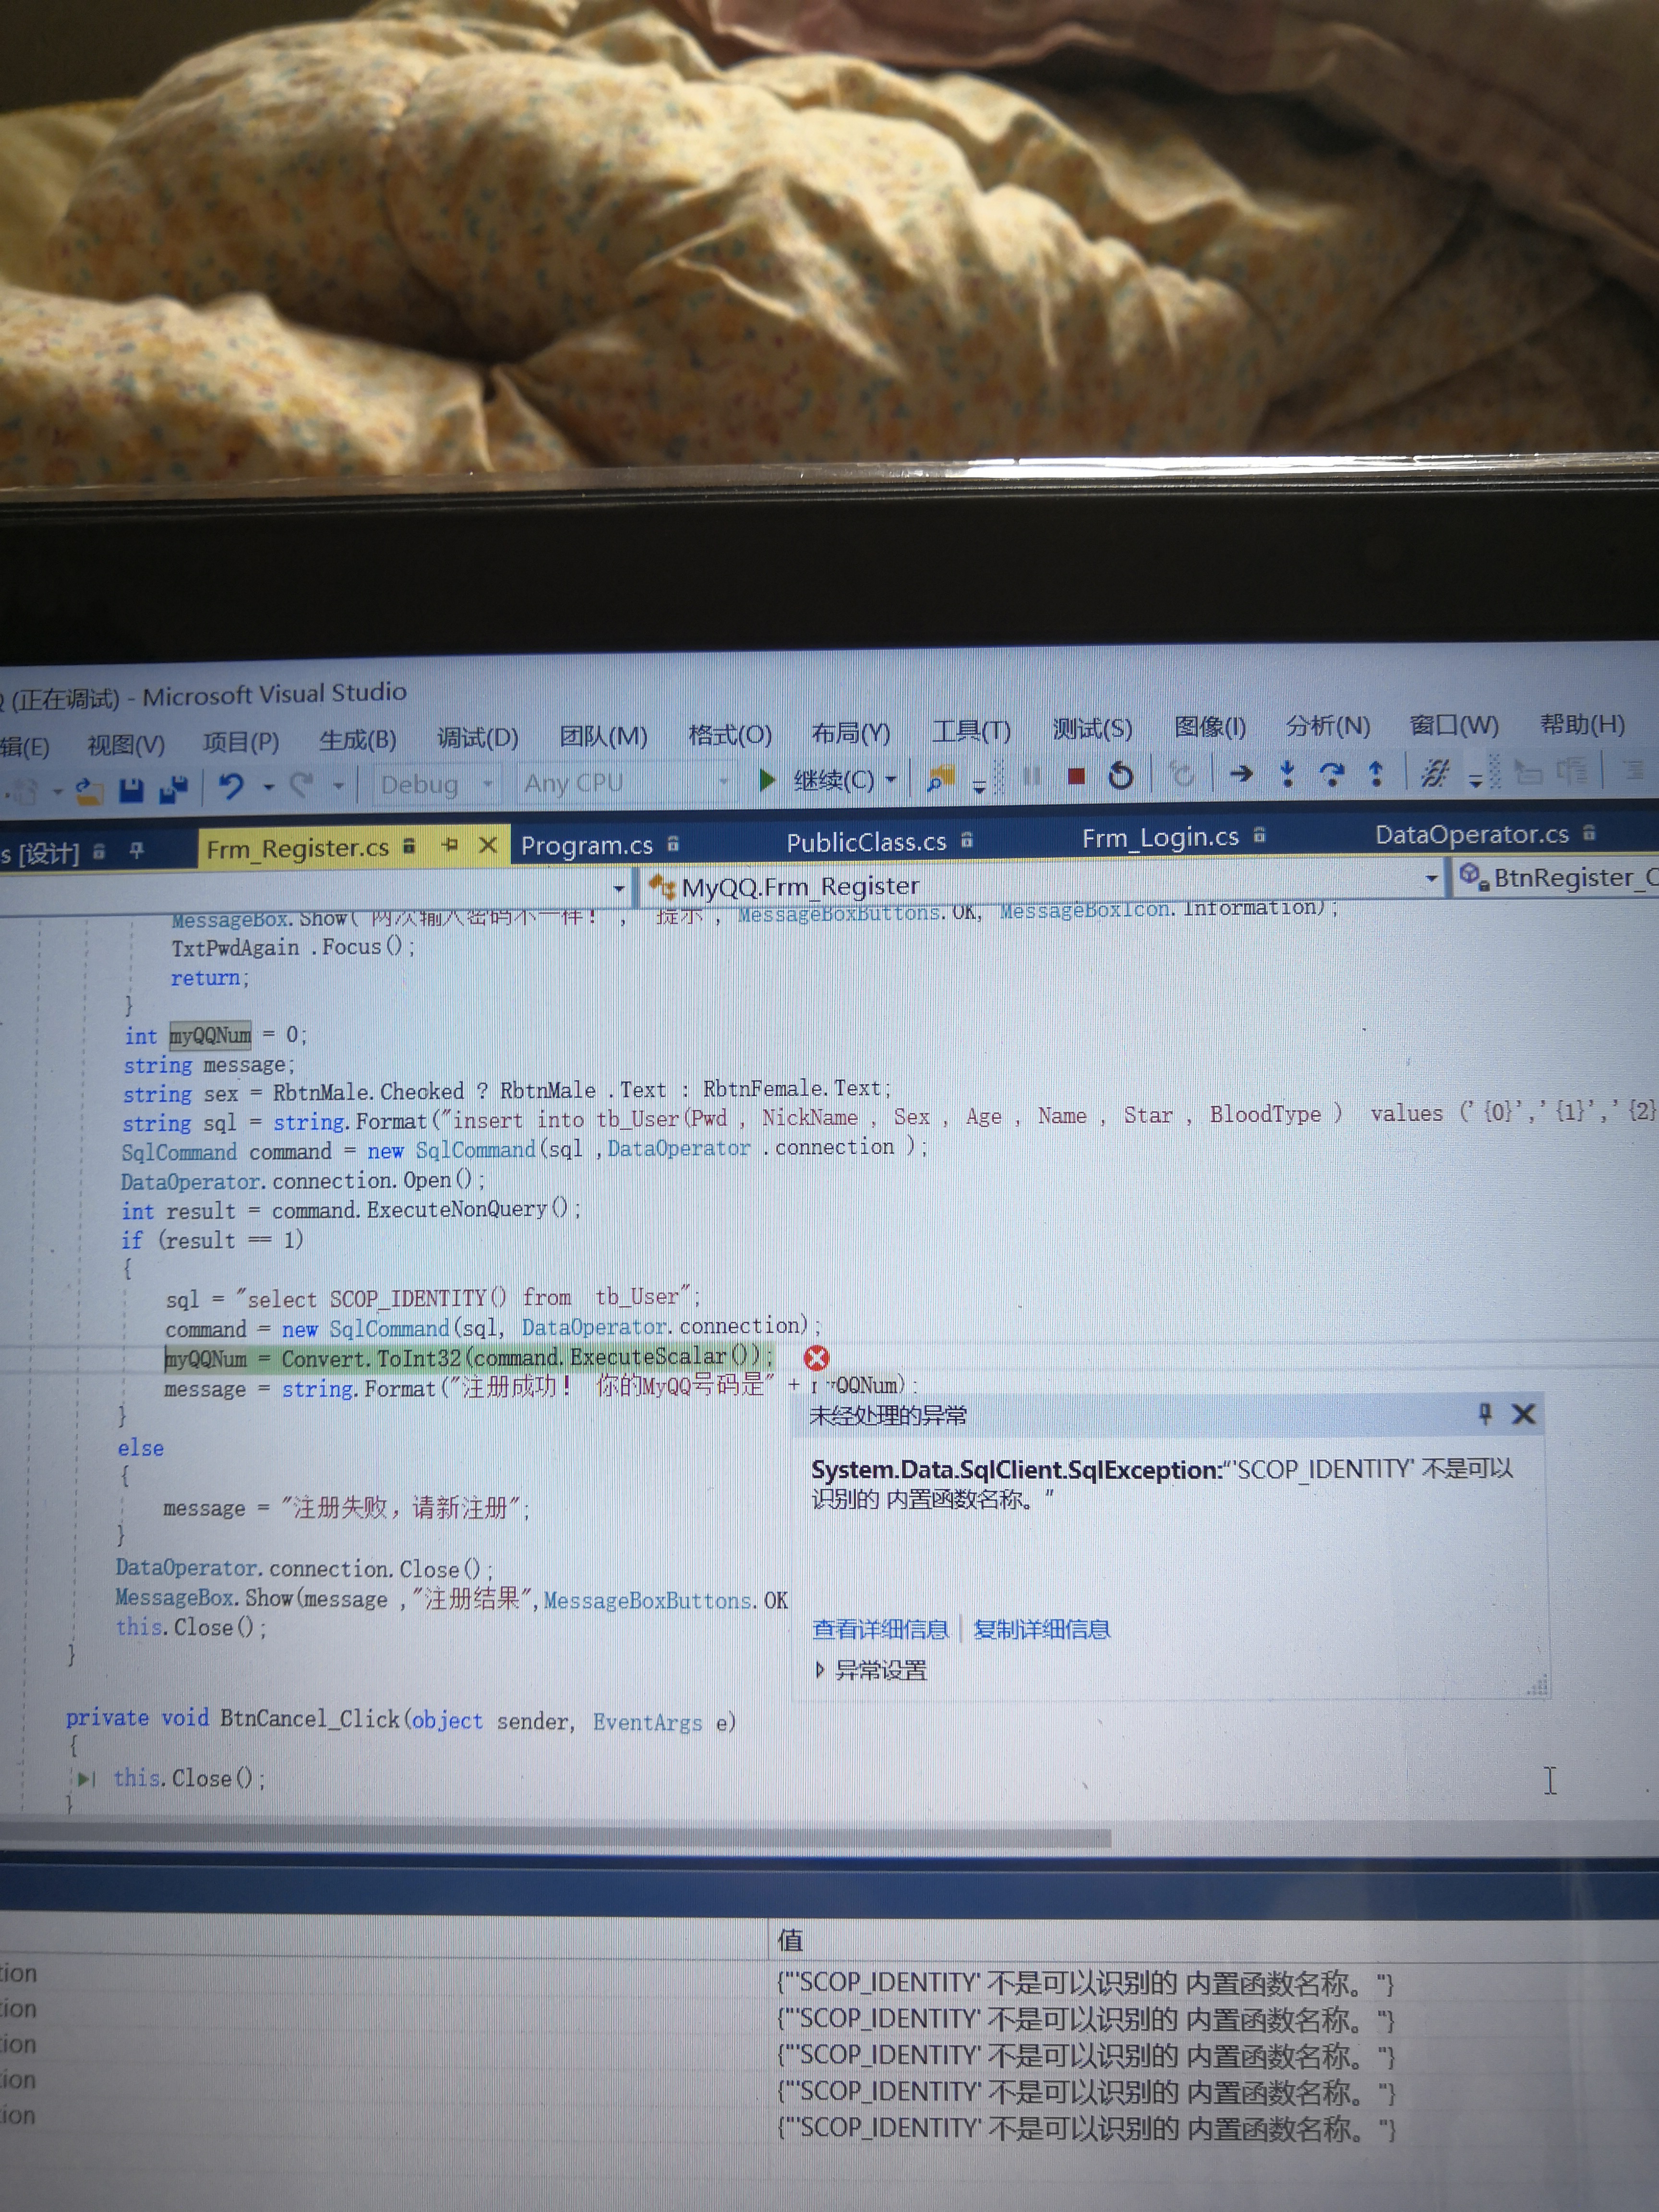Click the 复制详细信息 link

[1041, 1629]
